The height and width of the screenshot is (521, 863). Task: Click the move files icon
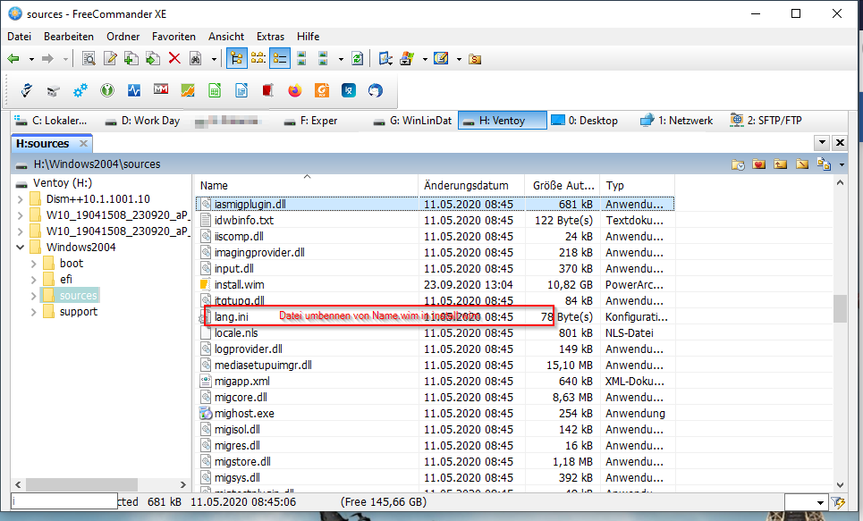tap(152, 58)
